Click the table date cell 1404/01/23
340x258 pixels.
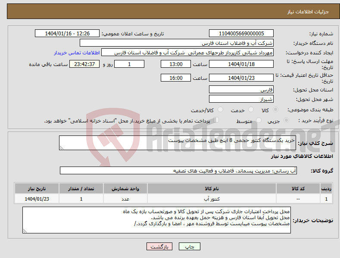37,199
